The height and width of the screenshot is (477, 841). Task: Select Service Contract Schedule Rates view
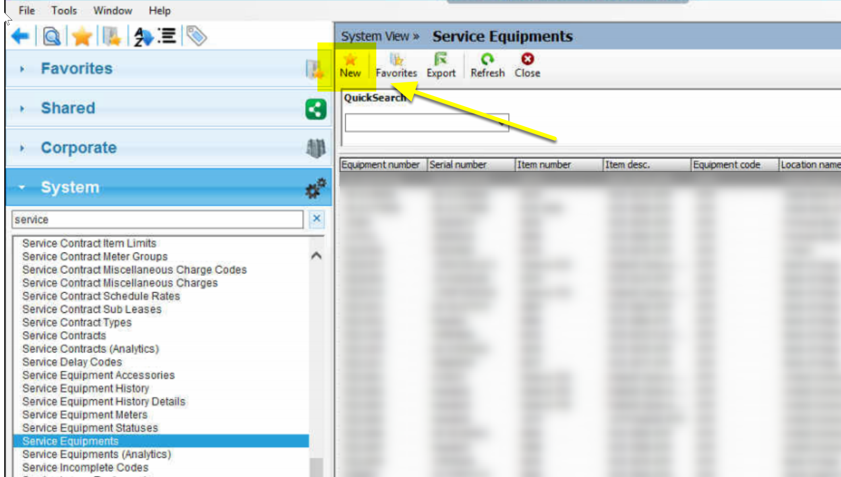(x=101, y=296)
